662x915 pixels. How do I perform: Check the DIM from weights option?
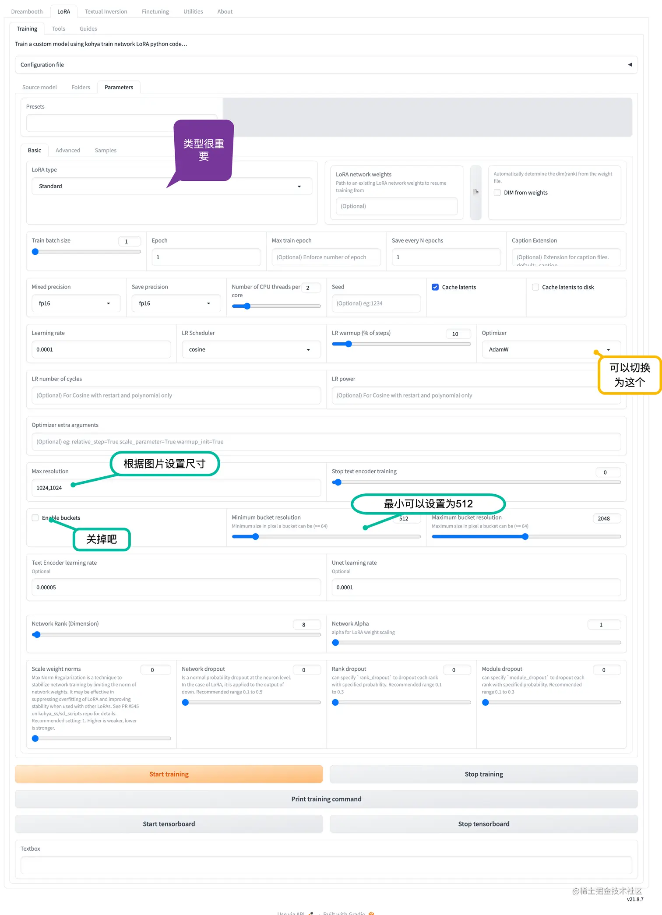click(x=497, y=193)
